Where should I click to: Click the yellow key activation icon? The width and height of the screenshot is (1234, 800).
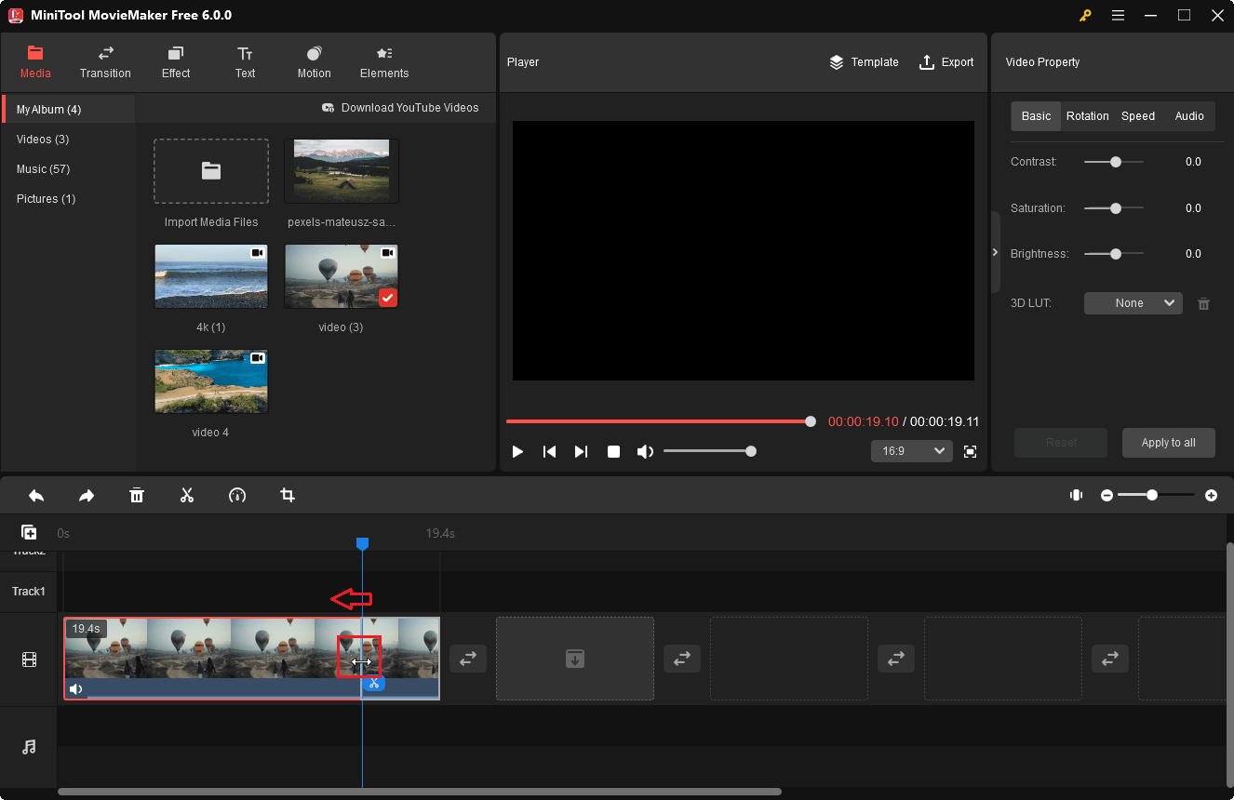[x=1085, y=15]
